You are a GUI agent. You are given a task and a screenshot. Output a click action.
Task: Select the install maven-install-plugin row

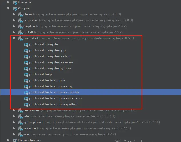point(73,32)
